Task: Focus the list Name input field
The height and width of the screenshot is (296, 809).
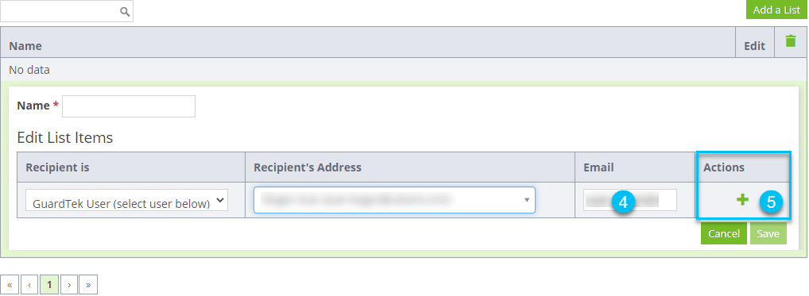Action: tap(129, 106)
